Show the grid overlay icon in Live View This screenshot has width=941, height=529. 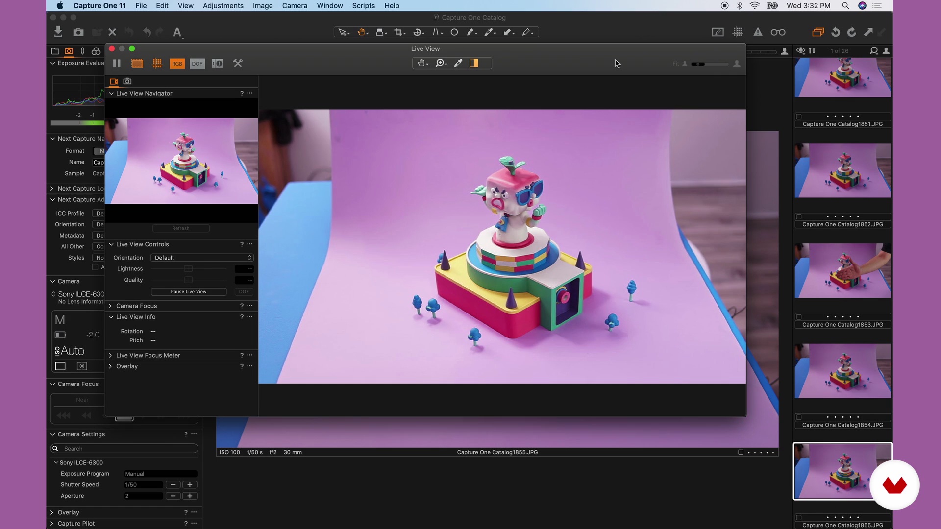[157, 63]
